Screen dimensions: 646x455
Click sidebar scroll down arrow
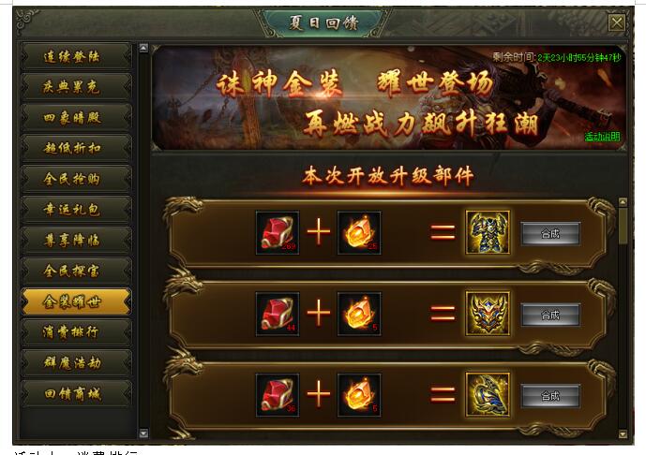click(x=143, y=433)
